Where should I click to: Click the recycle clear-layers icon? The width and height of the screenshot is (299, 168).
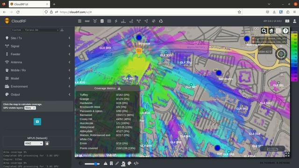[x=161, y=21]
